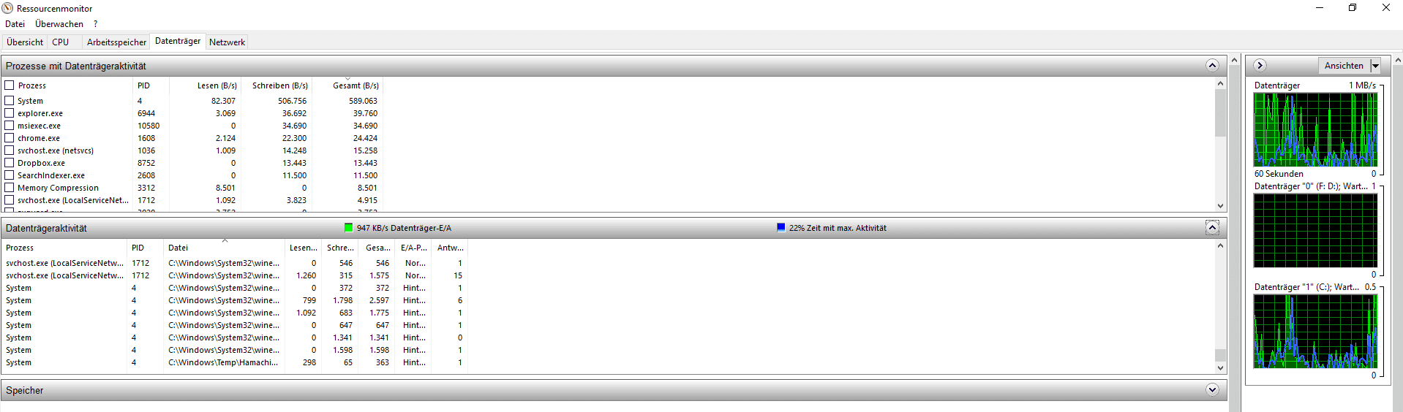Tick the chrome.exe process checkbox
This screenshot has height=412, width=1403.
tap(10, 138)
